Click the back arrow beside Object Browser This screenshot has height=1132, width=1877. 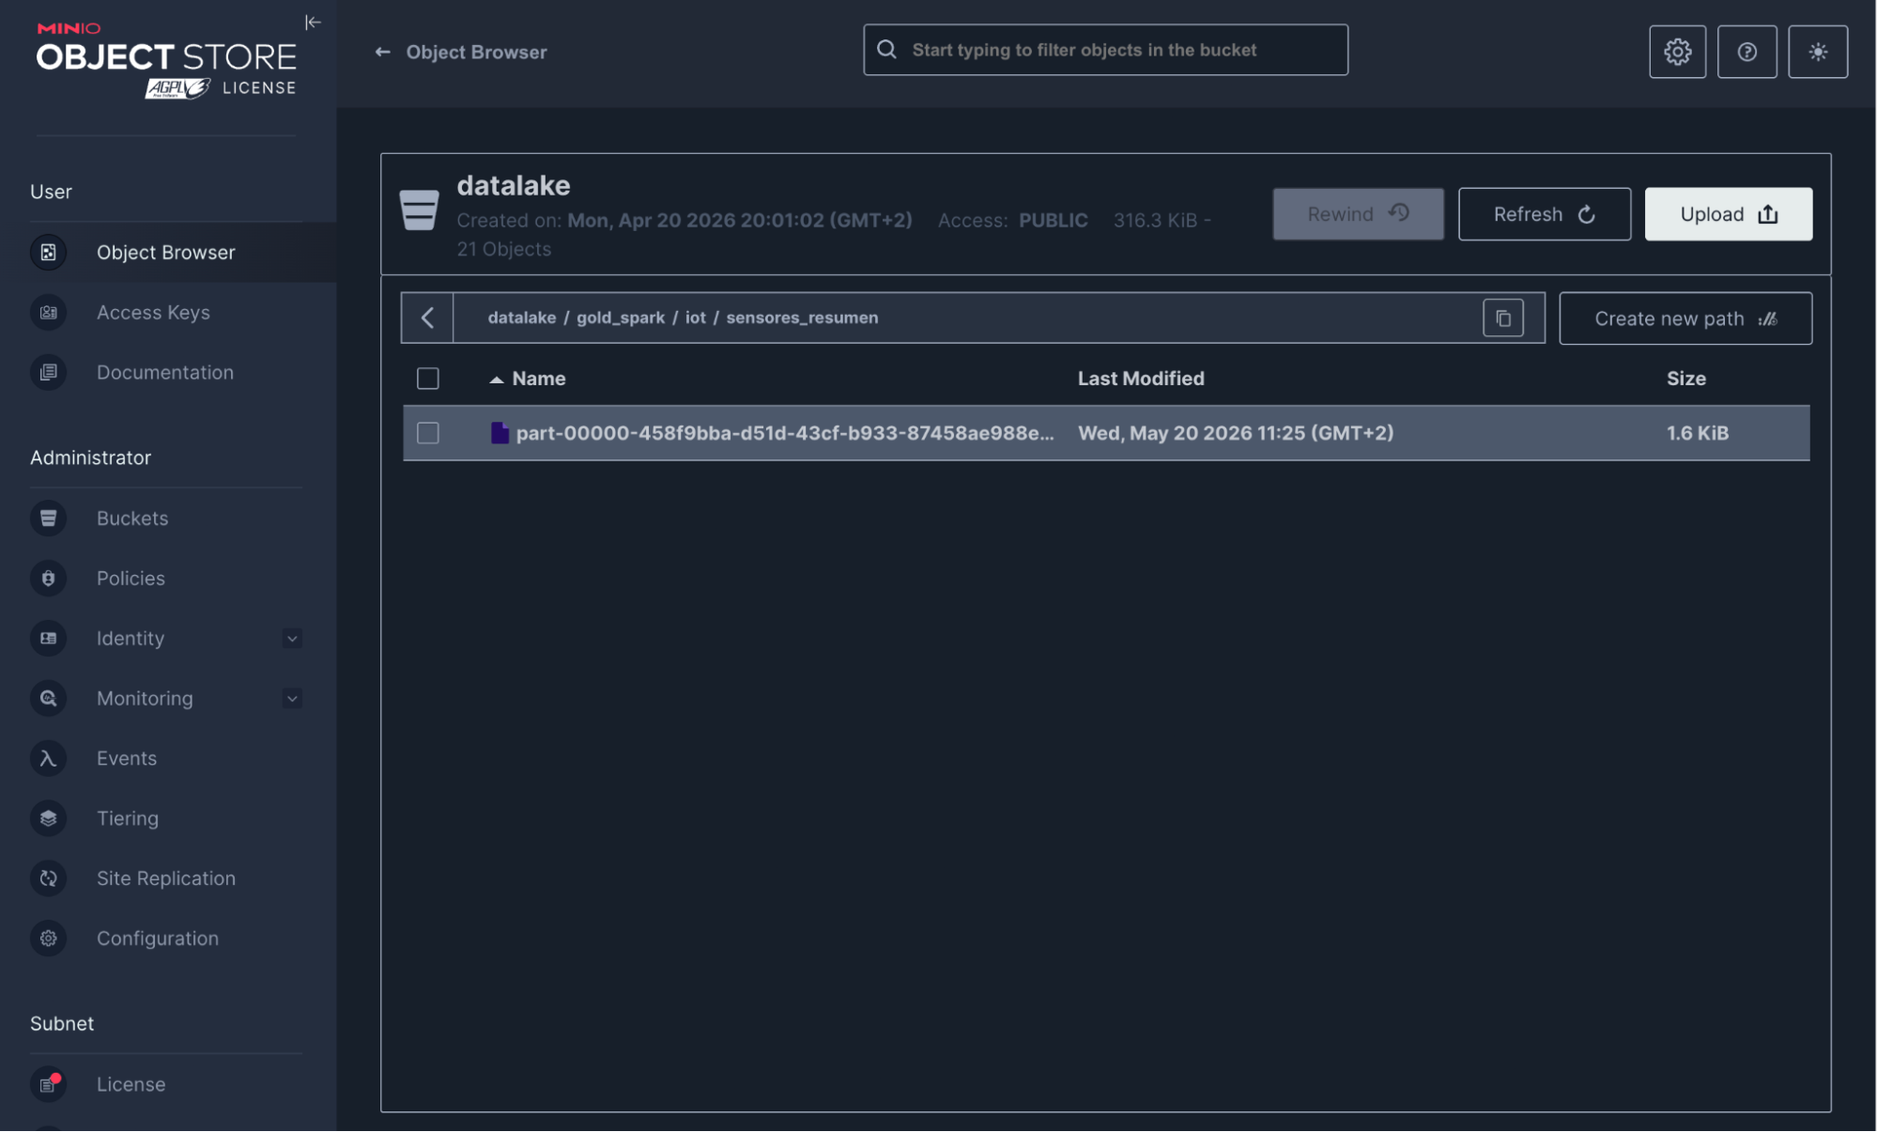coord(382,52)
